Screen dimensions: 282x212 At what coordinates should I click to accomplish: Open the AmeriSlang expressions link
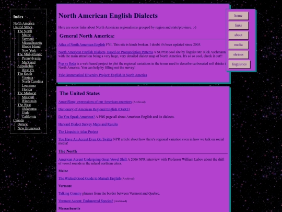(95, 102)
